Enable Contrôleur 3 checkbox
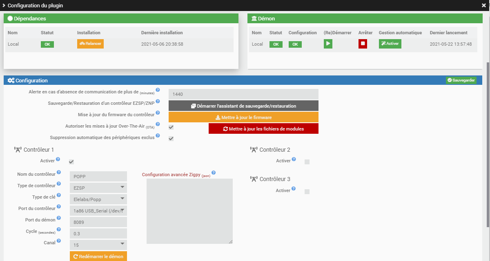The height and width of the screenshot is (261, 490). point(307,192)
